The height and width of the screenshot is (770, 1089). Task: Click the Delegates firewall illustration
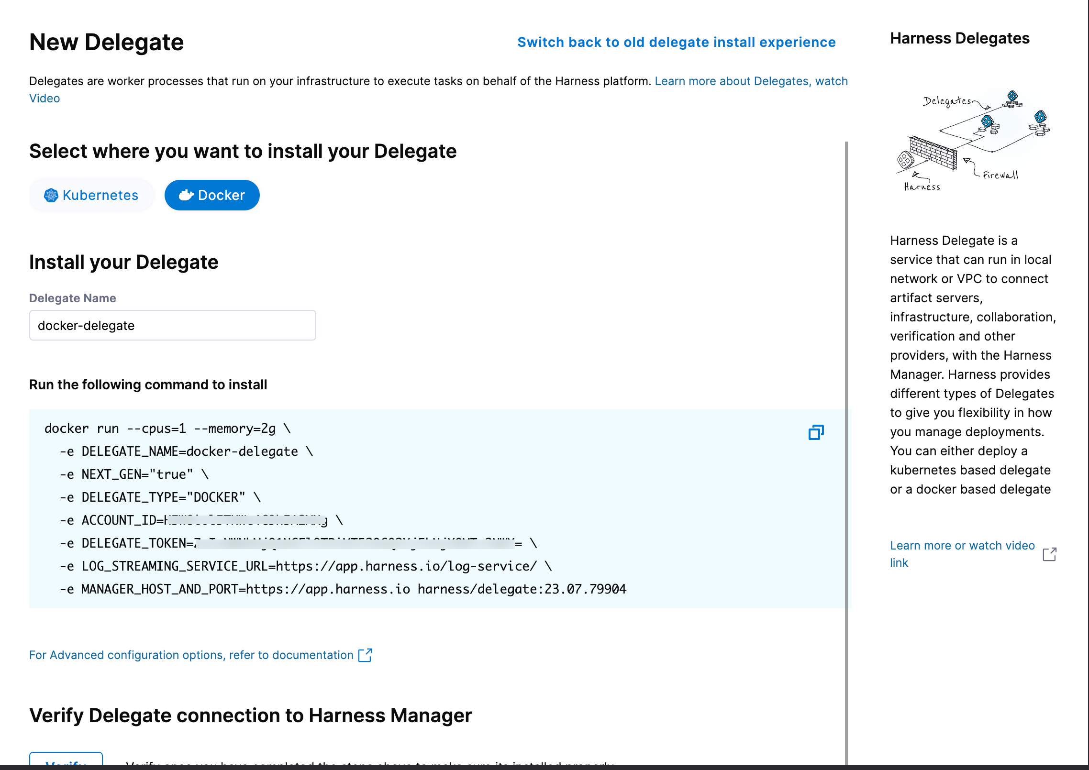click(973, 140)
